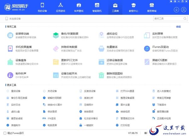This screenshot has width=189, height=136.
Task: Click the 关闭设备 power tool
Action: [50, 91]
